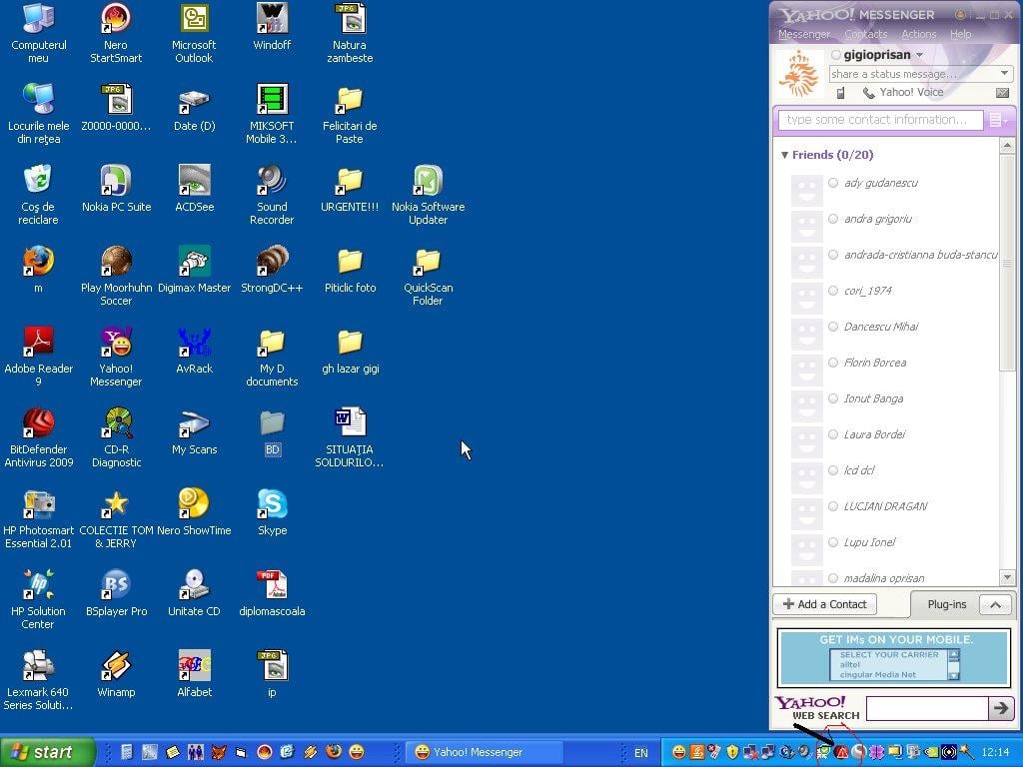Click contact list scrollbar up arrow
The height and width of the screenshot is (767, 1023).
click(x=1007, y=146)
